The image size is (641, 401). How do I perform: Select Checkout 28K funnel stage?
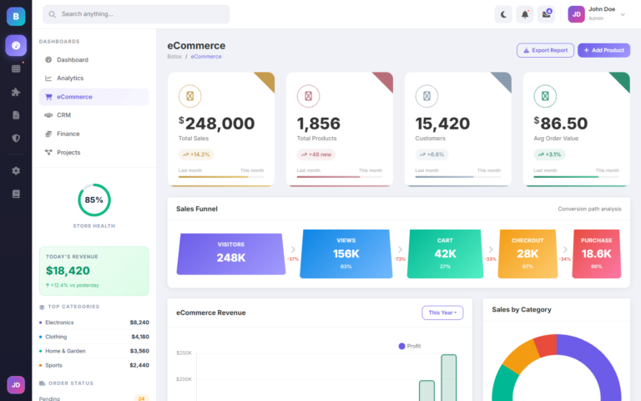[x=527, y=254]
